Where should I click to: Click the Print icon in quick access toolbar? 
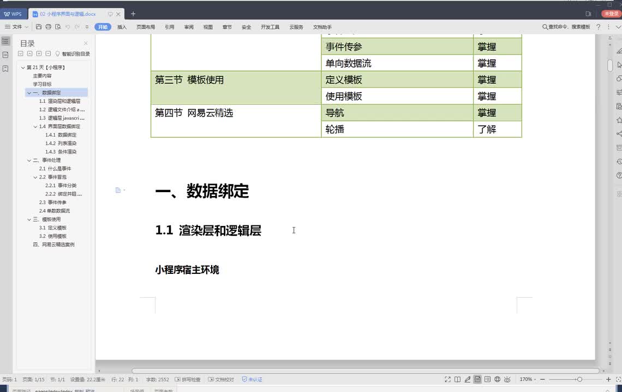(x=49, y=27)
